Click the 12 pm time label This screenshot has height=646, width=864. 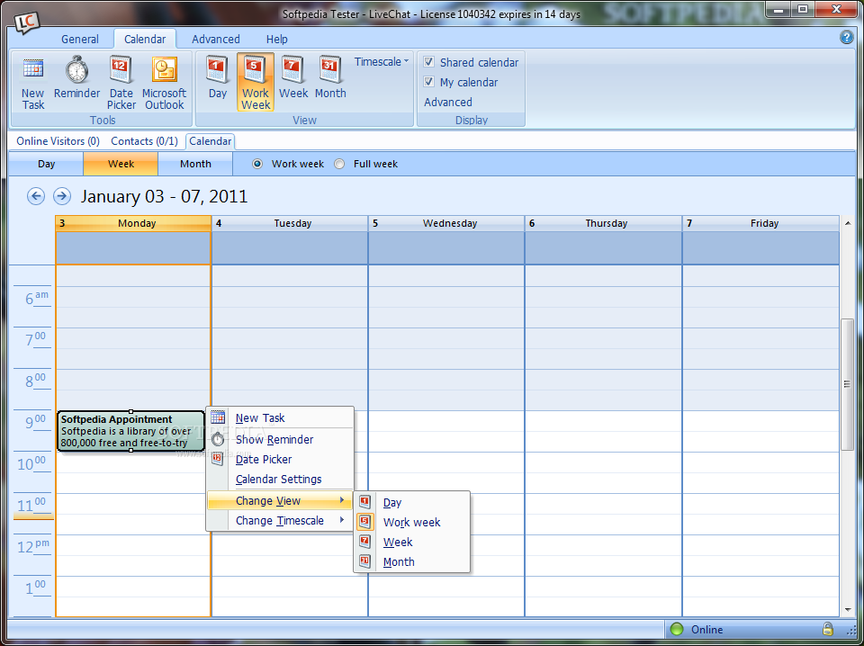tap(33, 546)
